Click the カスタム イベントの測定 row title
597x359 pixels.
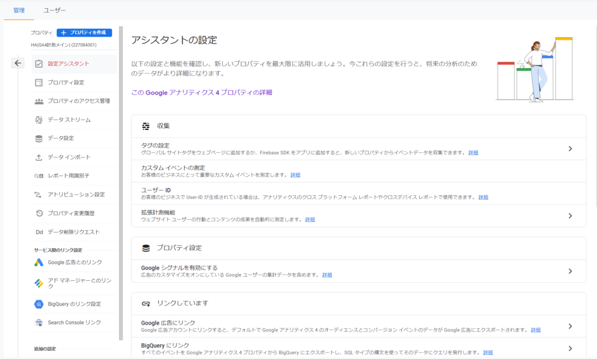point(173,168)
